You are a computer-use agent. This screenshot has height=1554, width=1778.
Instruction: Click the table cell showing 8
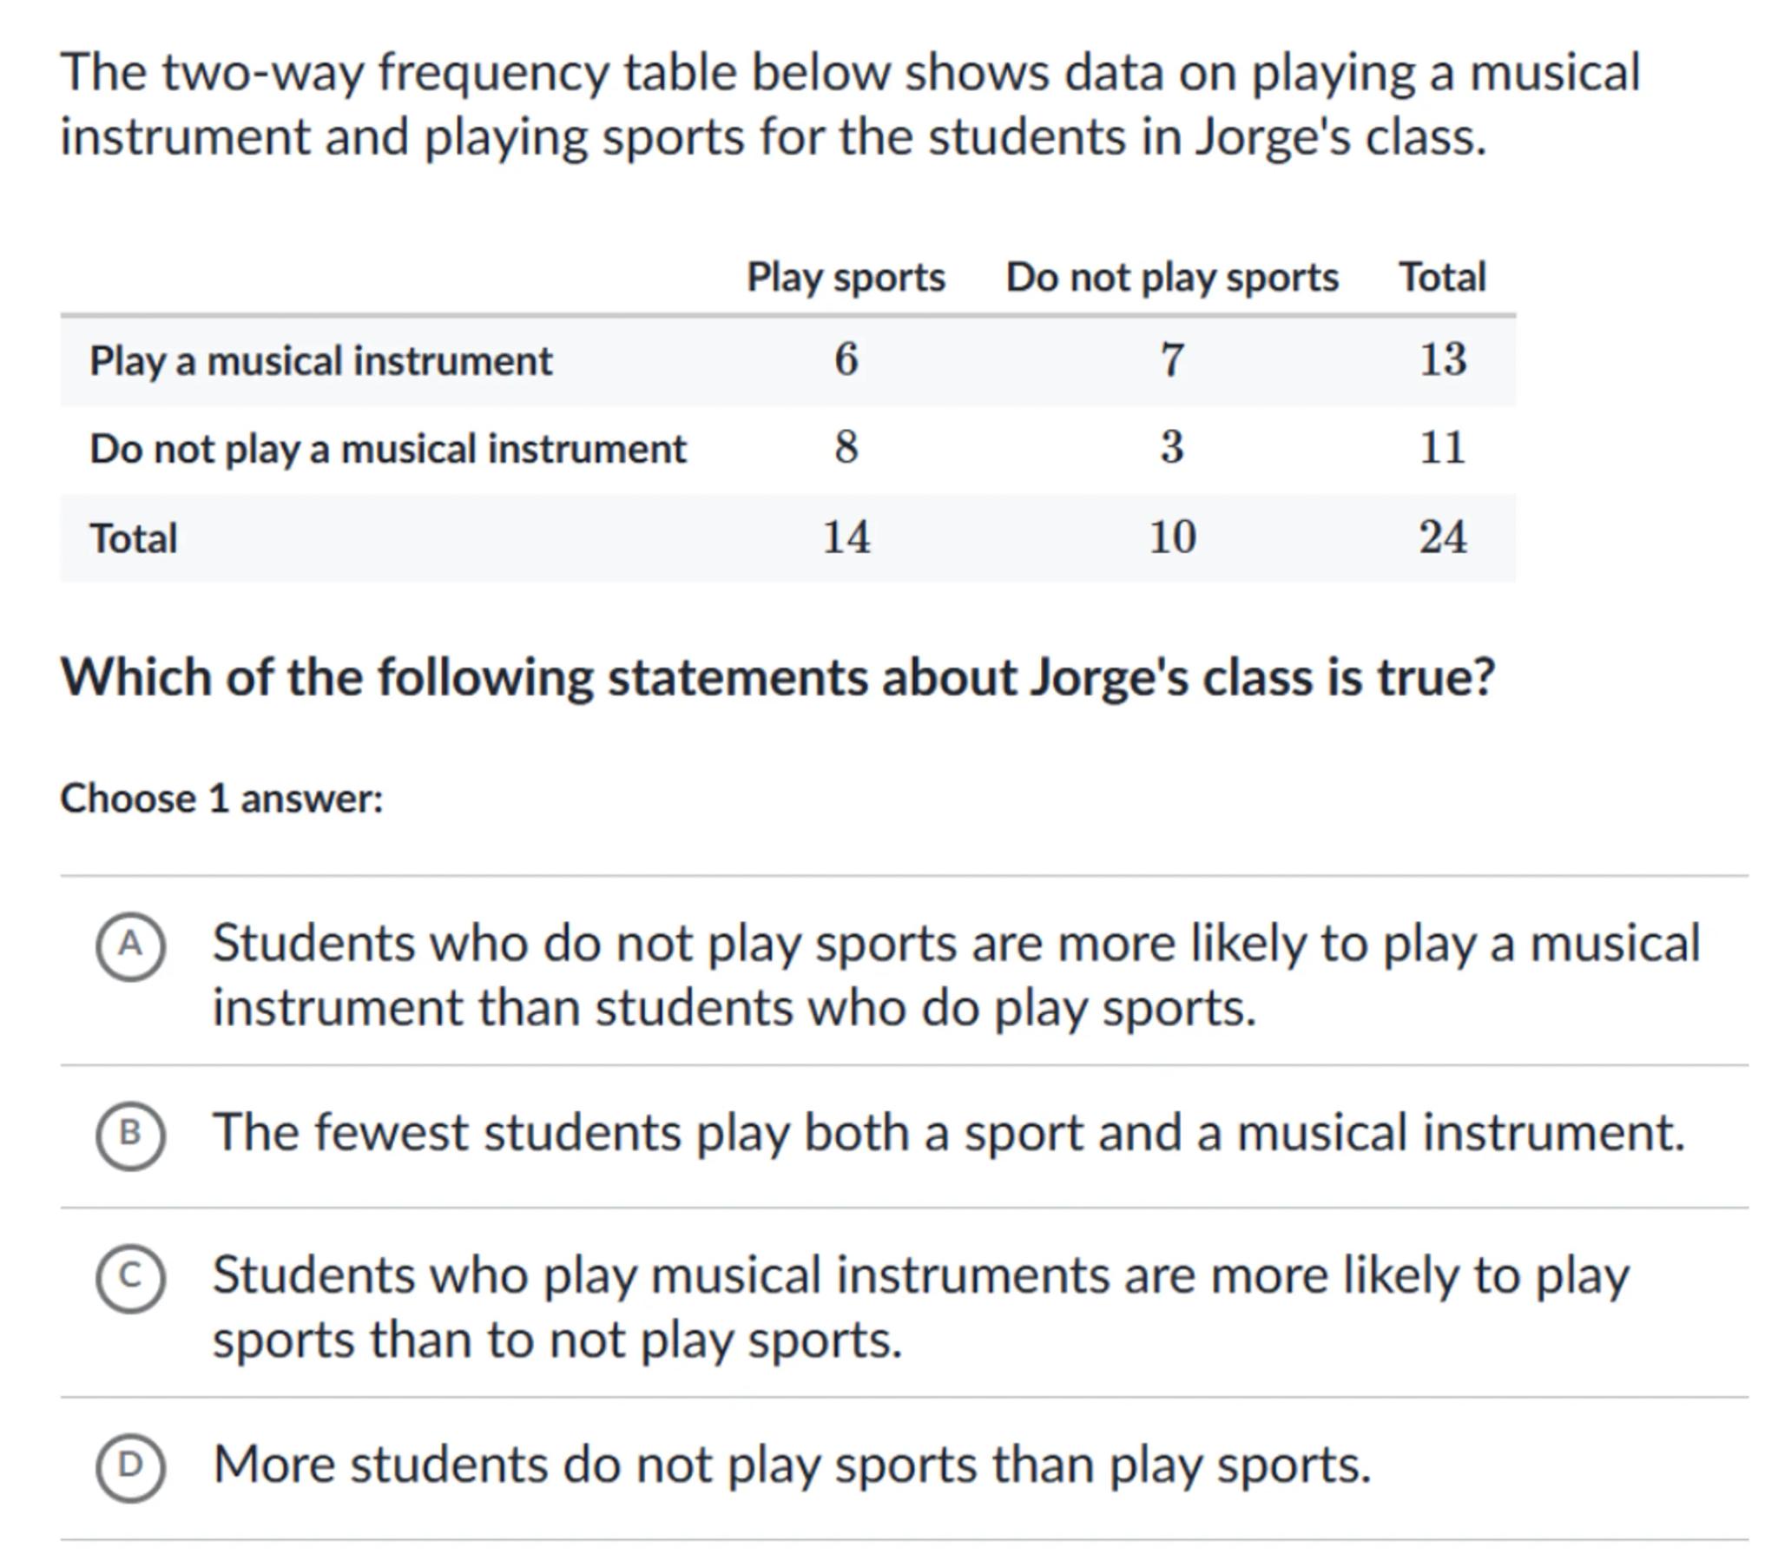846,448
